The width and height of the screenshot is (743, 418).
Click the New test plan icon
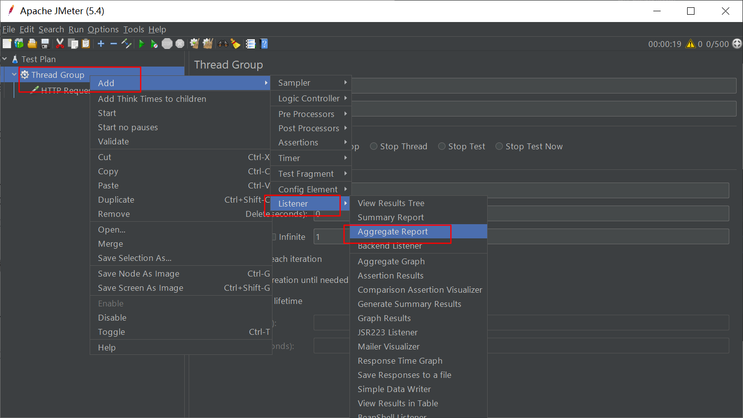point(7,44)
